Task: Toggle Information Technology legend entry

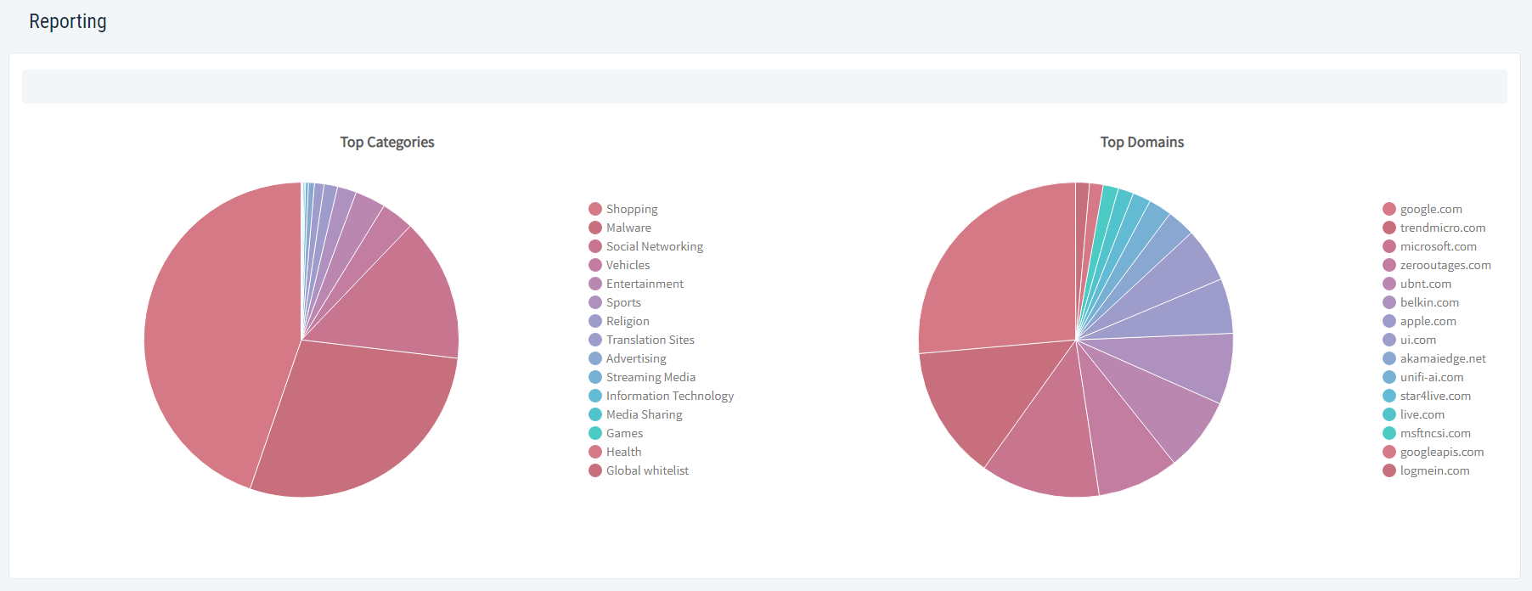Action: (x=662, y=396)
